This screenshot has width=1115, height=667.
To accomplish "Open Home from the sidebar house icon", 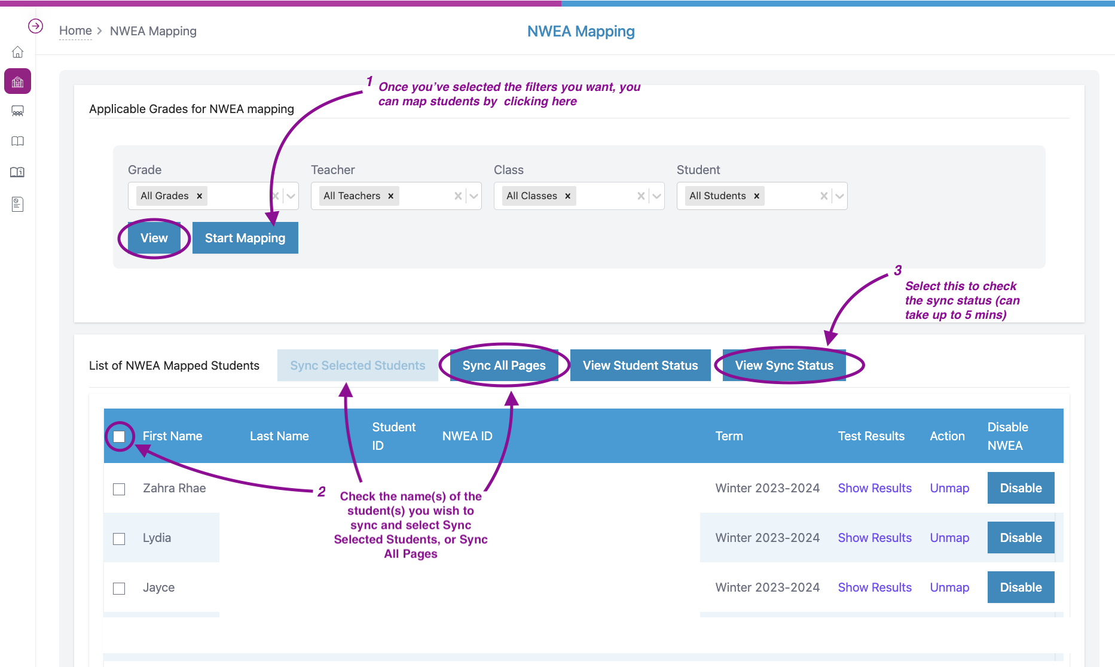I will click(x=18, y=52).
